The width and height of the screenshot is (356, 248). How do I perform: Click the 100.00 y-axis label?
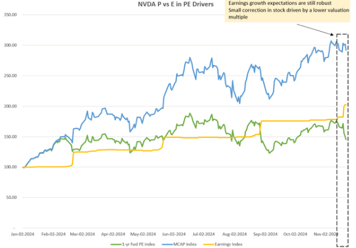click(10, 167)
